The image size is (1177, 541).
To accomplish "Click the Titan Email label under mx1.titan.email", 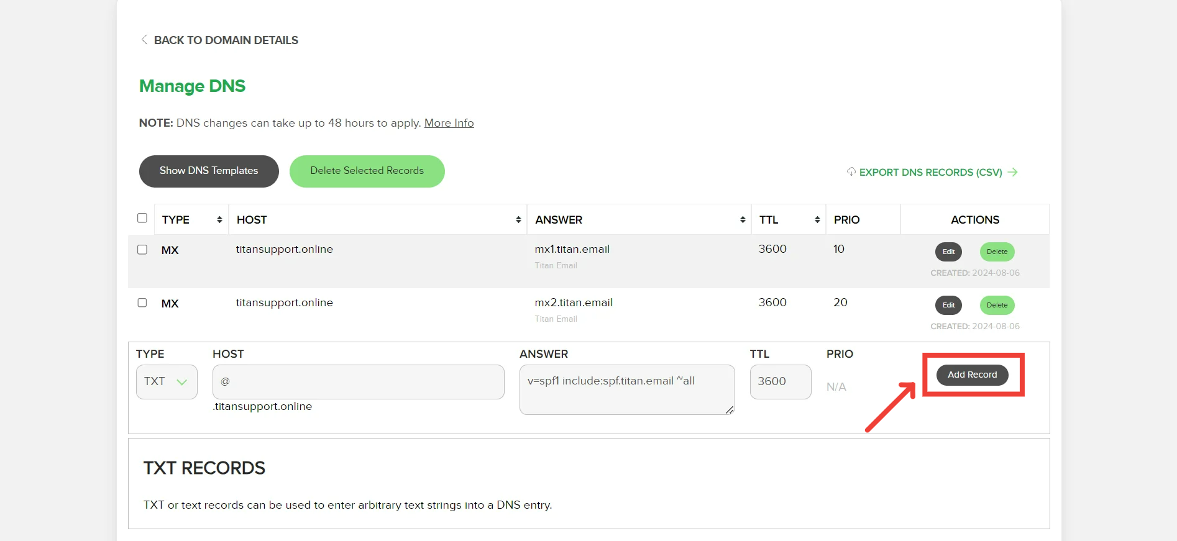I will click(x=556, y=265).
